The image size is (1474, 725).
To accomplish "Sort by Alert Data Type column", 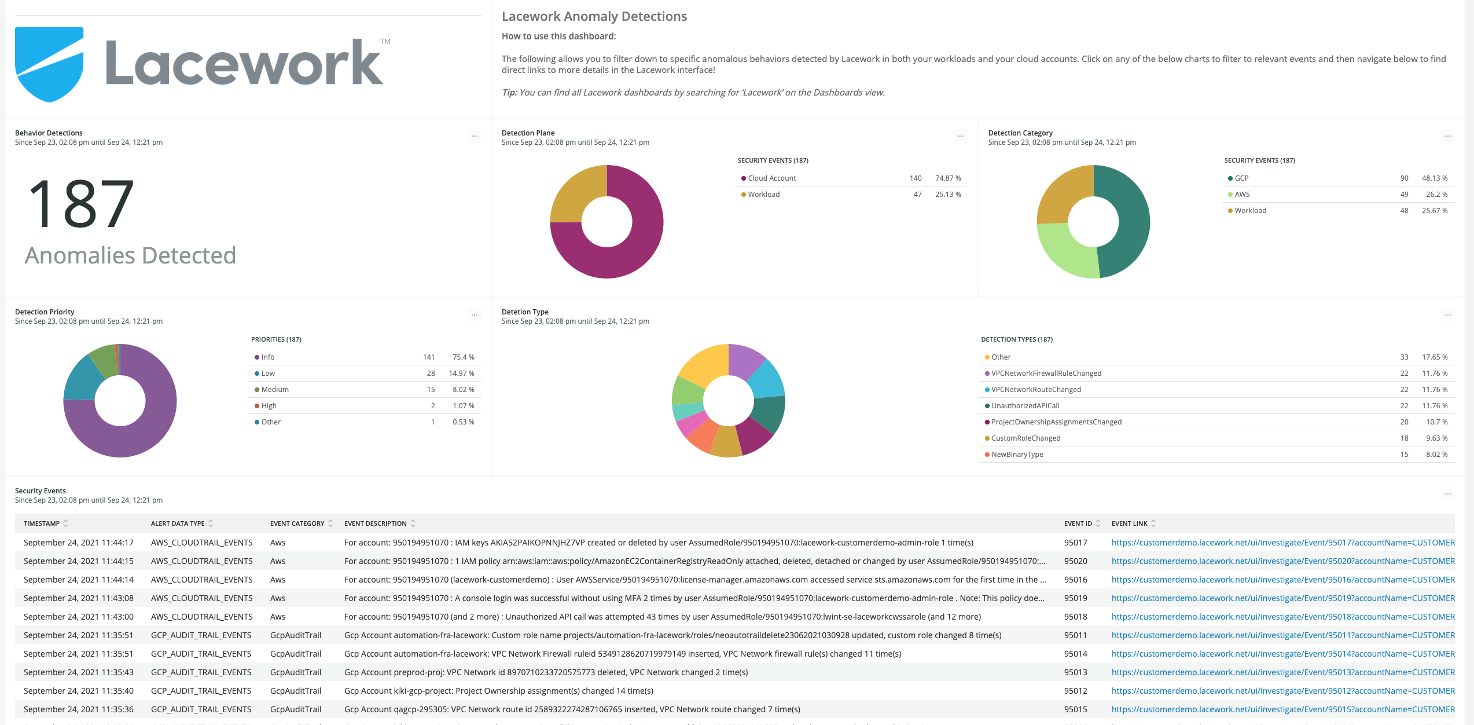I will tap(178, 523).
